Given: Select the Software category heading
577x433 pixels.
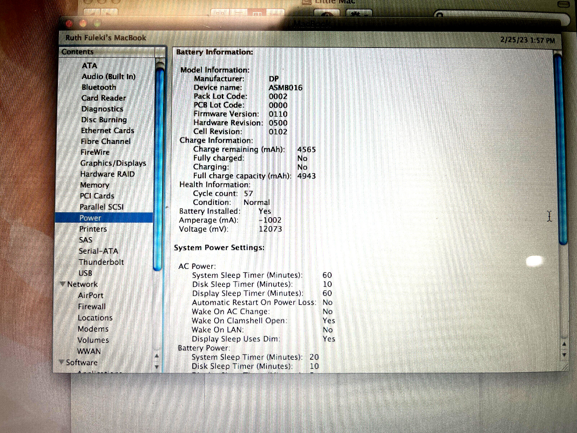Looking at the screenshot, I should tap(82, 362).
